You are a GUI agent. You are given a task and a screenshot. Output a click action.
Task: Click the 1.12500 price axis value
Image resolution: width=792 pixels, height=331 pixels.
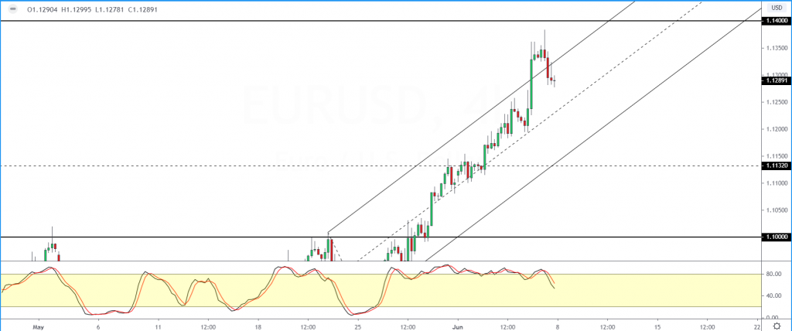pos(775,102)
